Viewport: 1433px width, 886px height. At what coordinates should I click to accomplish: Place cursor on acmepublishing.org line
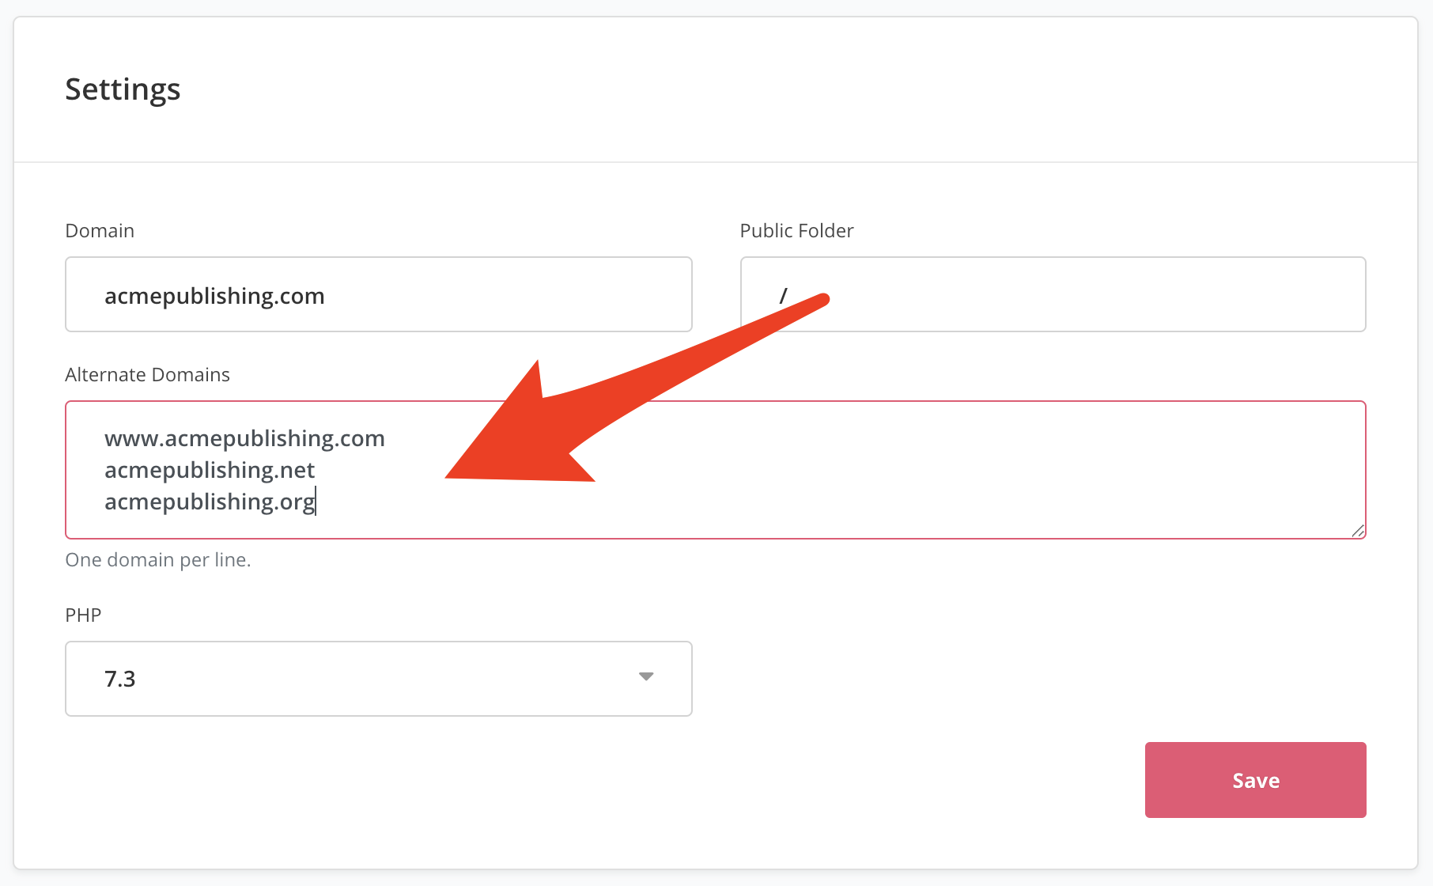point(210,502)
